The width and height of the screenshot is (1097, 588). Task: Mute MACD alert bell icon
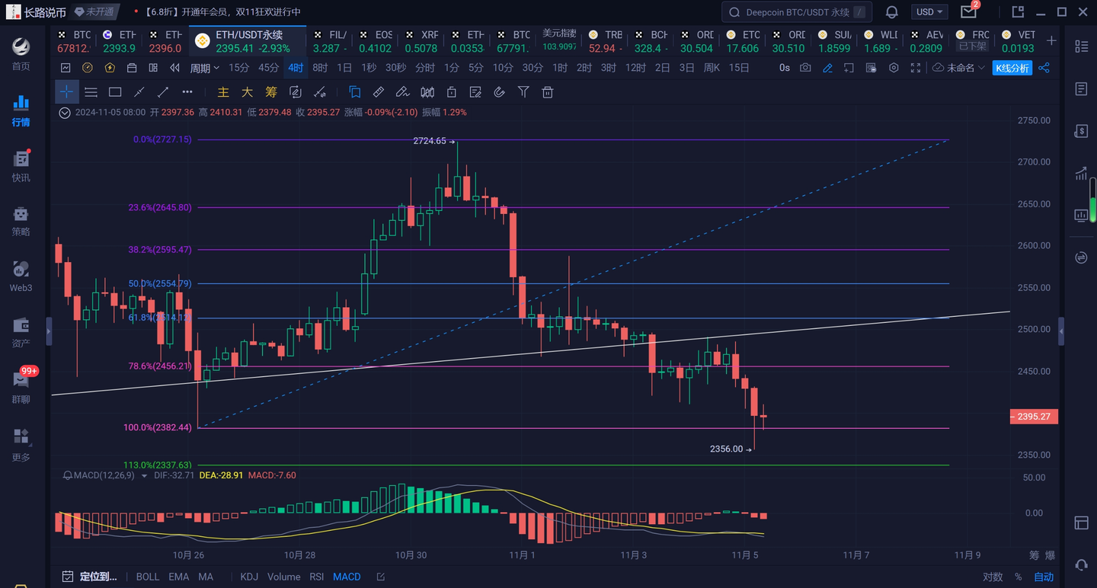(68, 475)
